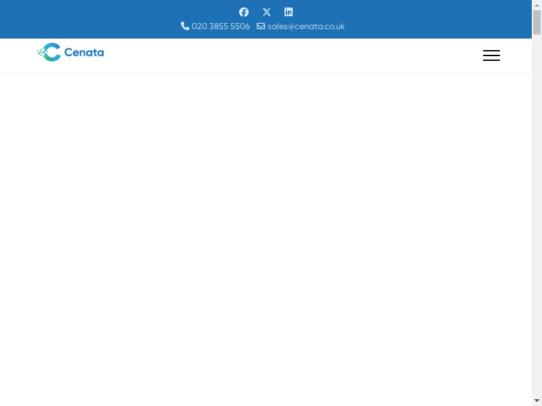Open the Facebook page icon

pos(244,12)
